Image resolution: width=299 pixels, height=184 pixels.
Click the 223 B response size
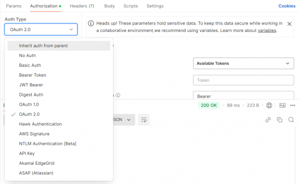click(253, 105)
